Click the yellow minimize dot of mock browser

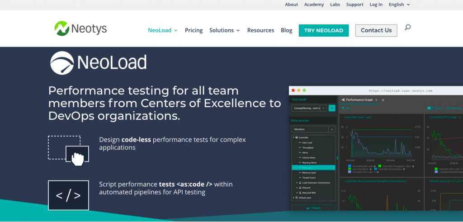(299, 90)
